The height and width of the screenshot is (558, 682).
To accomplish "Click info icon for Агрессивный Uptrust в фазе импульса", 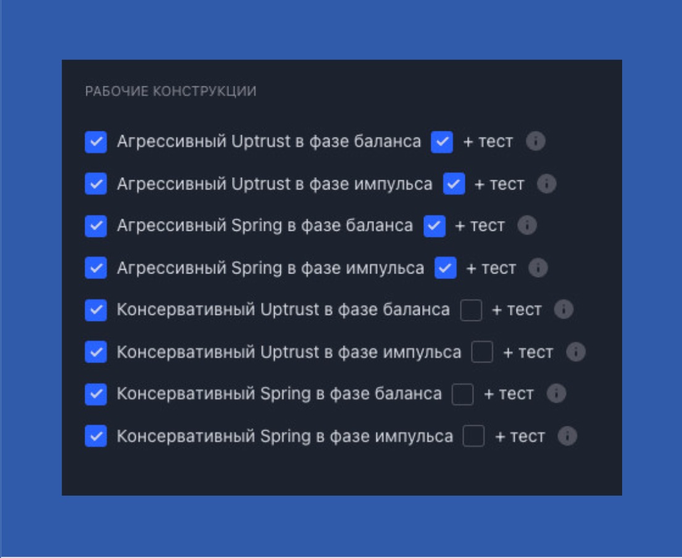I will (547, 184).
